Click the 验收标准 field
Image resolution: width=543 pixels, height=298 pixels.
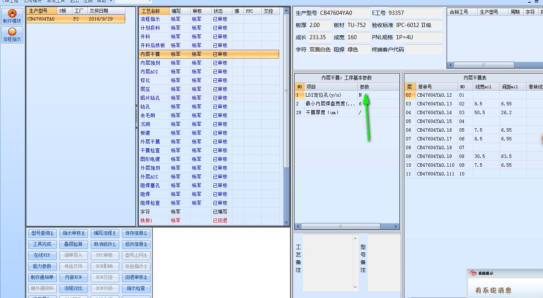(418, 25)
